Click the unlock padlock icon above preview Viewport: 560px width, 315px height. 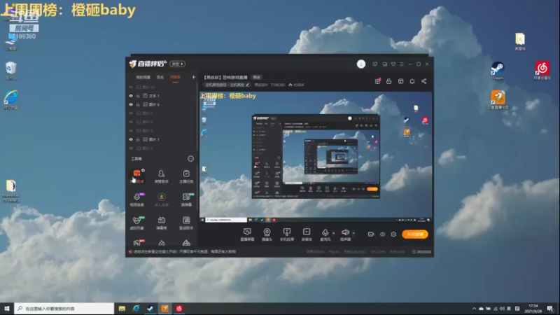(x=389, y=81)
